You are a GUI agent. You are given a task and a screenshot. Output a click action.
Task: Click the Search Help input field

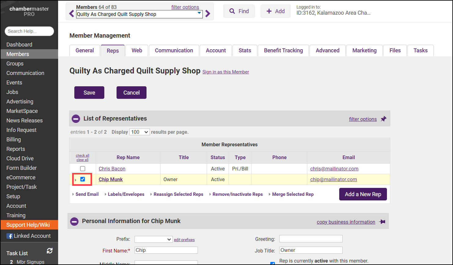coord(29,31)
